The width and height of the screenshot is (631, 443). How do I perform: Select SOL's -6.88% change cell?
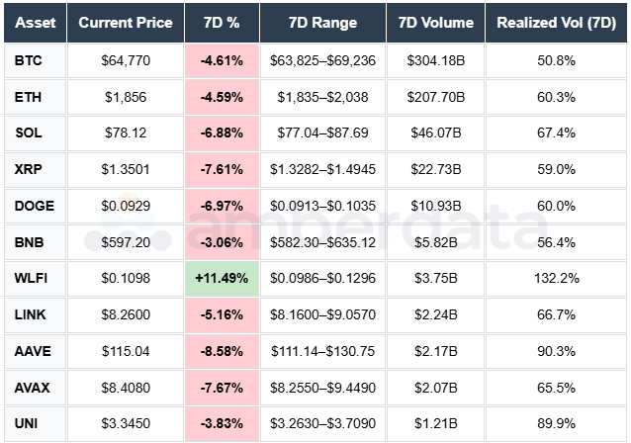222,133
